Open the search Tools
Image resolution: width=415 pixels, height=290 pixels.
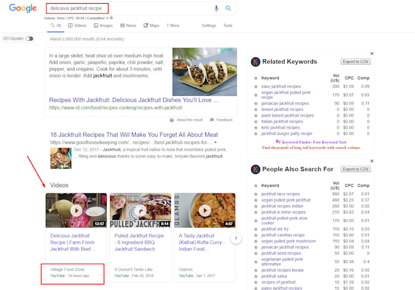[228, 26]
